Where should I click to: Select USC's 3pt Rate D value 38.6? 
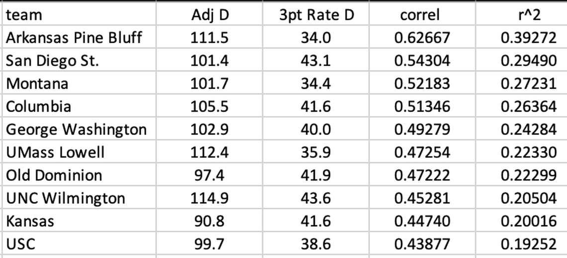[316, 244]
